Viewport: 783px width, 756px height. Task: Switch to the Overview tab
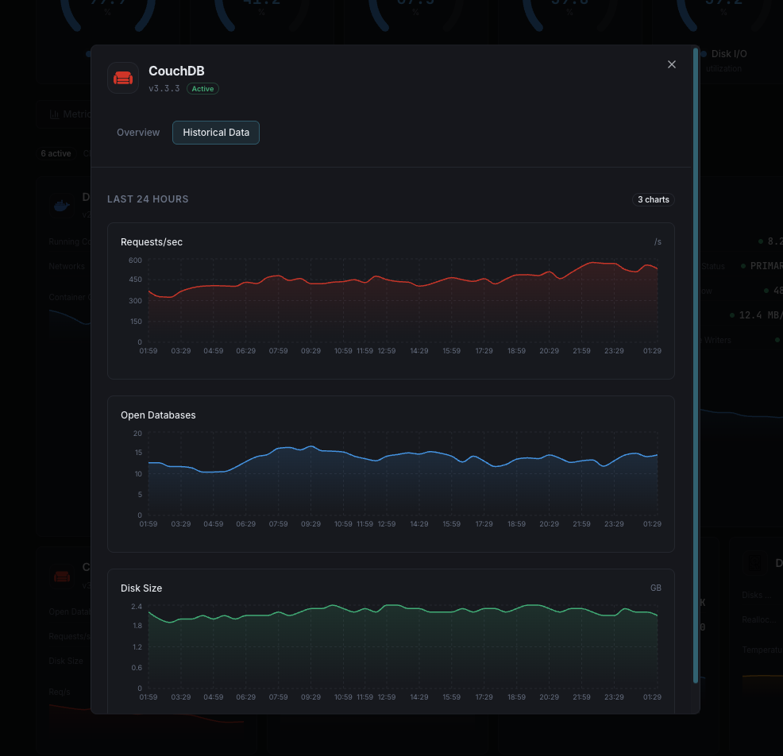138,132
